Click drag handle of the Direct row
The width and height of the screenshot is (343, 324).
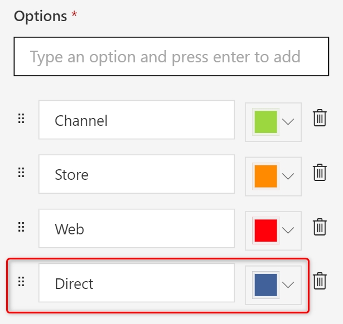(21, 281)
